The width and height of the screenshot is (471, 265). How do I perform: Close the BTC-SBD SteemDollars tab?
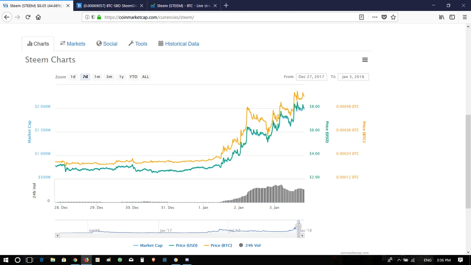pos(141,6)
